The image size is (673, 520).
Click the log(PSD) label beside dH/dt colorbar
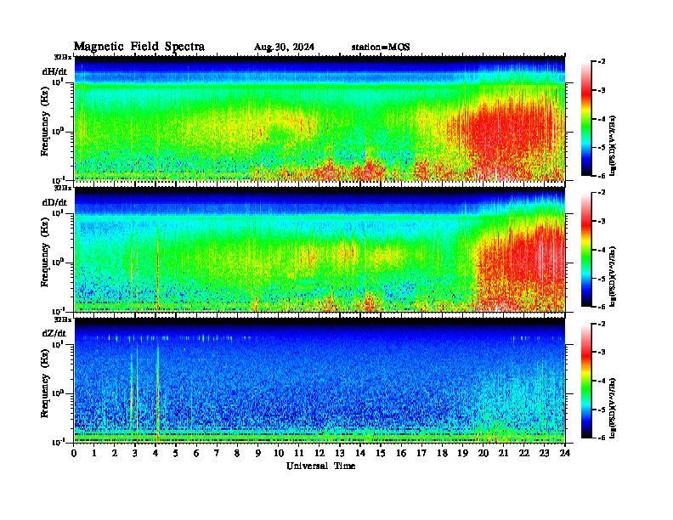click(613, 146)
